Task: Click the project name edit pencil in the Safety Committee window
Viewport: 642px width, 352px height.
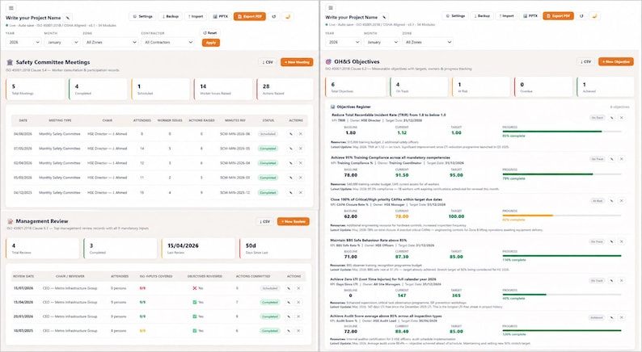Action: click(x=68, y=18)
